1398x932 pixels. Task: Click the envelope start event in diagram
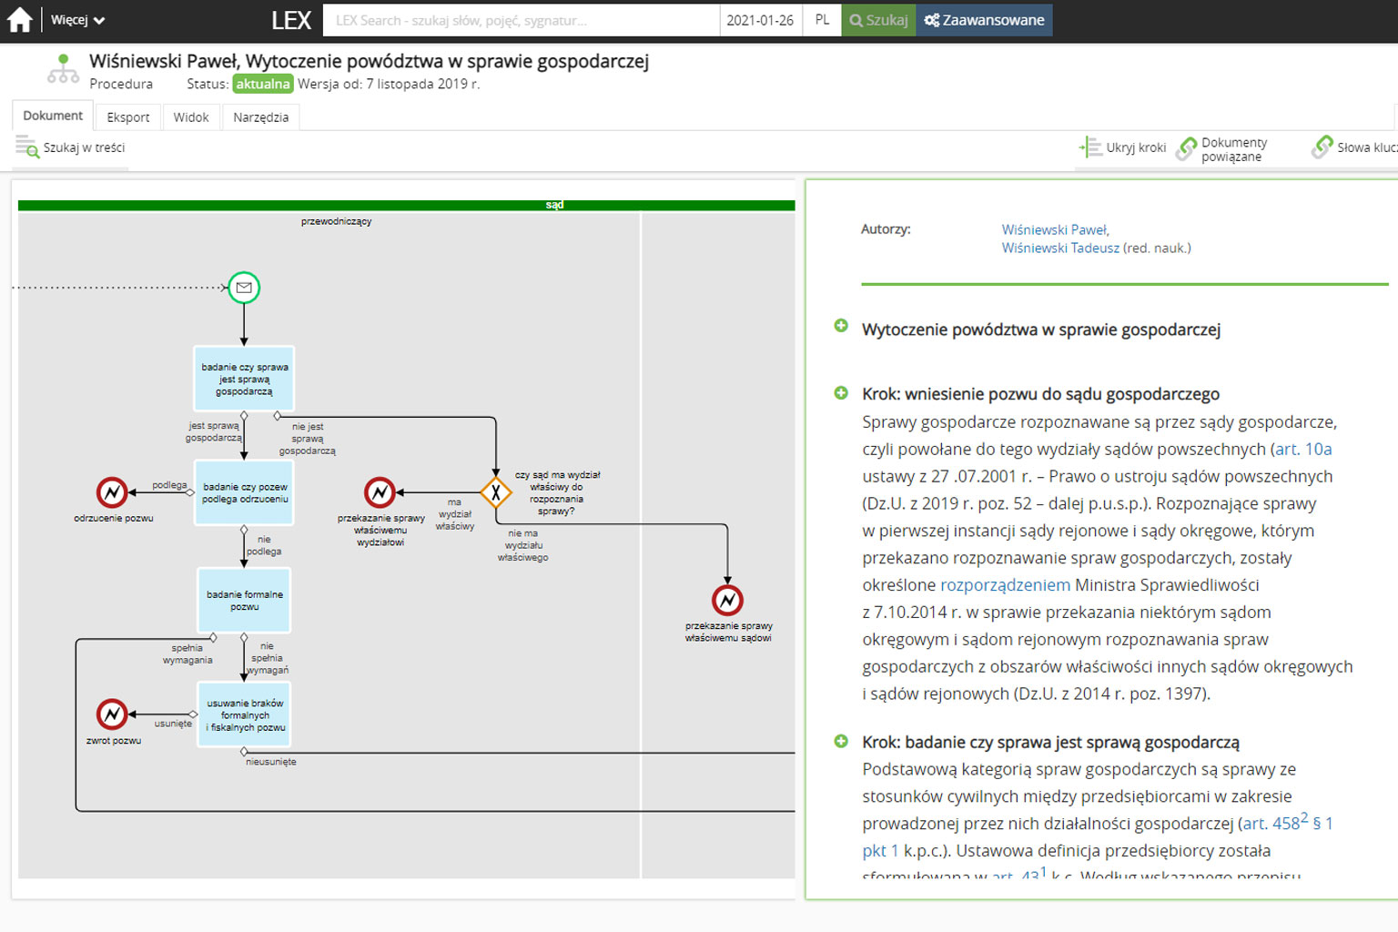coord(244,288)
